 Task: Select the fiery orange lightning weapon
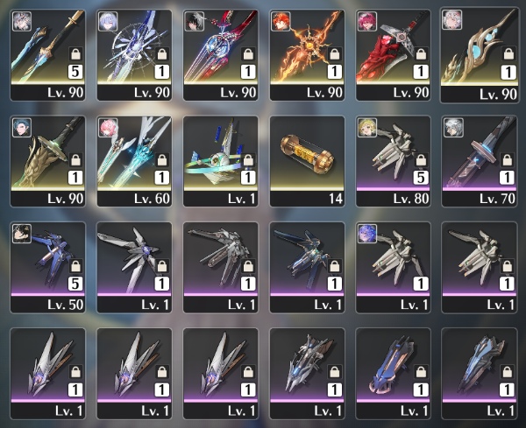coord(307,55)
